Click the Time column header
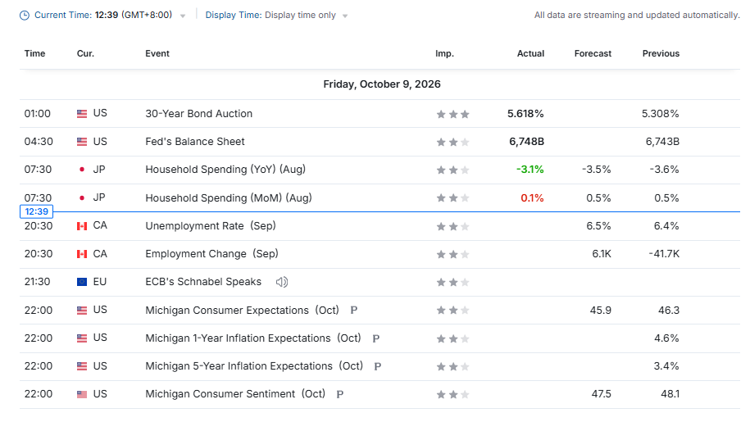The image size is (750, 422). (x=35, y=53)
